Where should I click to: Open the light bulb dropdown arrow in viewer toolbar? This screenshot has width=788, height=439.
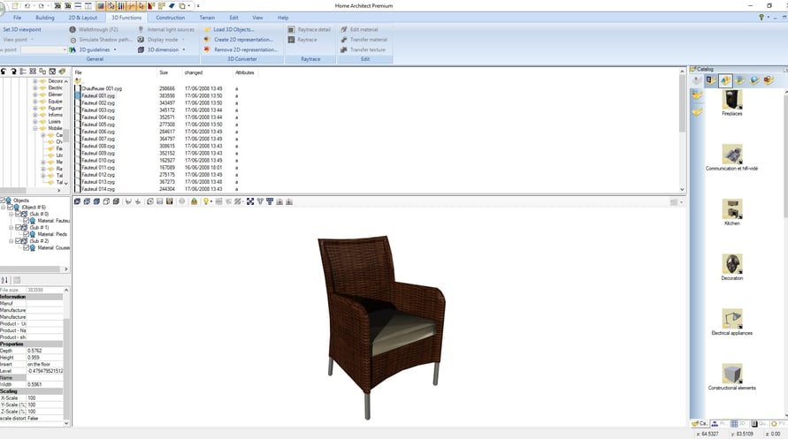coord(211,201)
